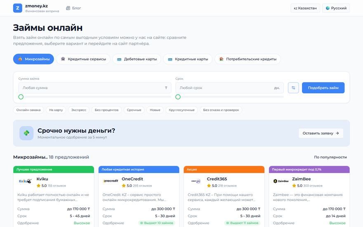Click the Подобрать займ button
The image size is (363, 227).
pyautogui.click(x=323, y=88)
